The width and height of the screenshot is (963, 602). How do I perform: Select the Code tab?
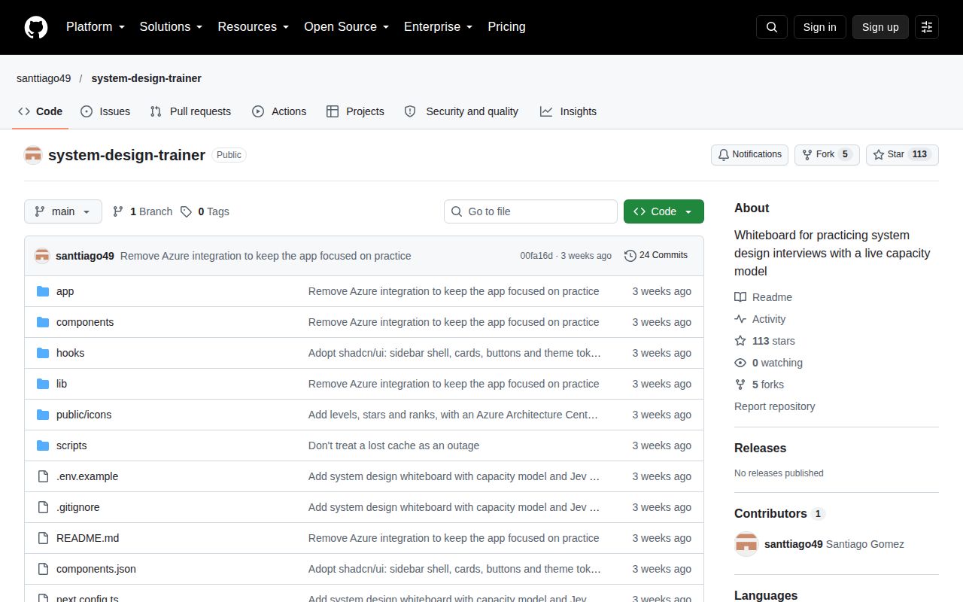(41, 111)
